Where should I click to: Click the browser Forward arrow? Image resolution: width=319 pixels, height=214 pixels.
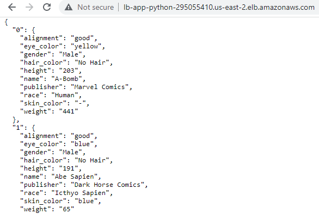(x=29, y=7)
